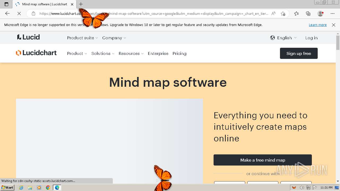Open media player from taskbar

pyautogui.click(x=39, y=188)
